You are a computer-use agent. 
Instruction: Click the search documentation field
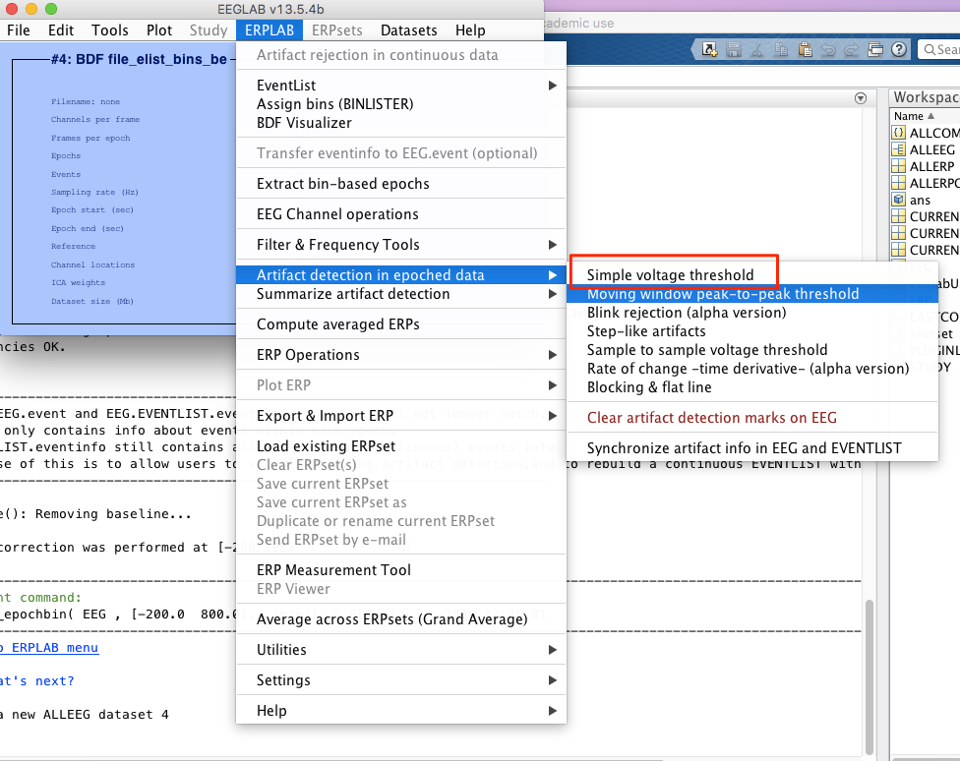click(939, 49)
